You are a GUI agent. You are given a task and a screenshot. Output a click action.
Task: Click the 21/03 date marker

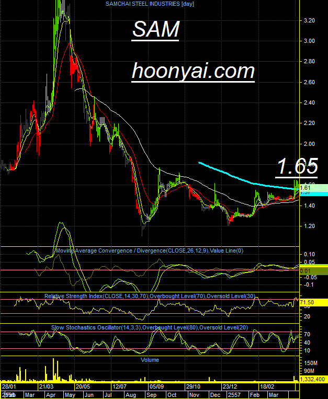tap(47, 387)
